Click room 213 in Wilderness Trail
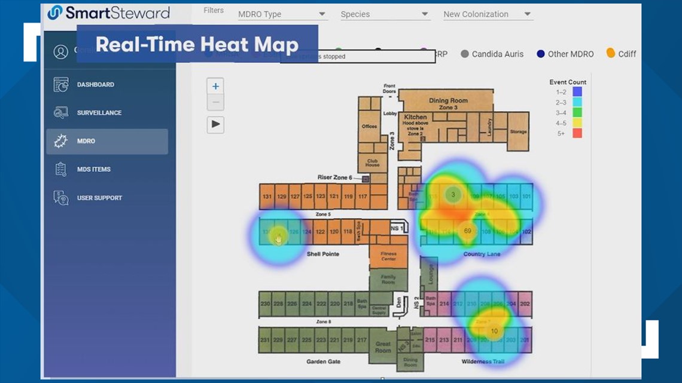This screenshot has width=682, height=383. pyautogui.click(x=444, y=339)
